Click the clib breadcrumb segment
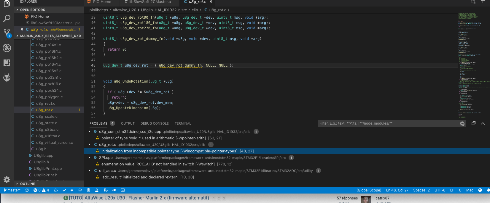490x203 pixels. tap(195, 10)
